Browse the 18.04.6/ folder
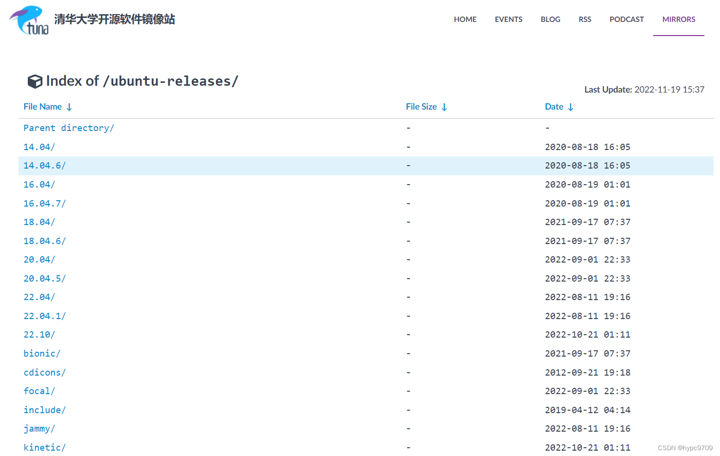Viewport: 720px width, 456px height. (x=44, y=241)
